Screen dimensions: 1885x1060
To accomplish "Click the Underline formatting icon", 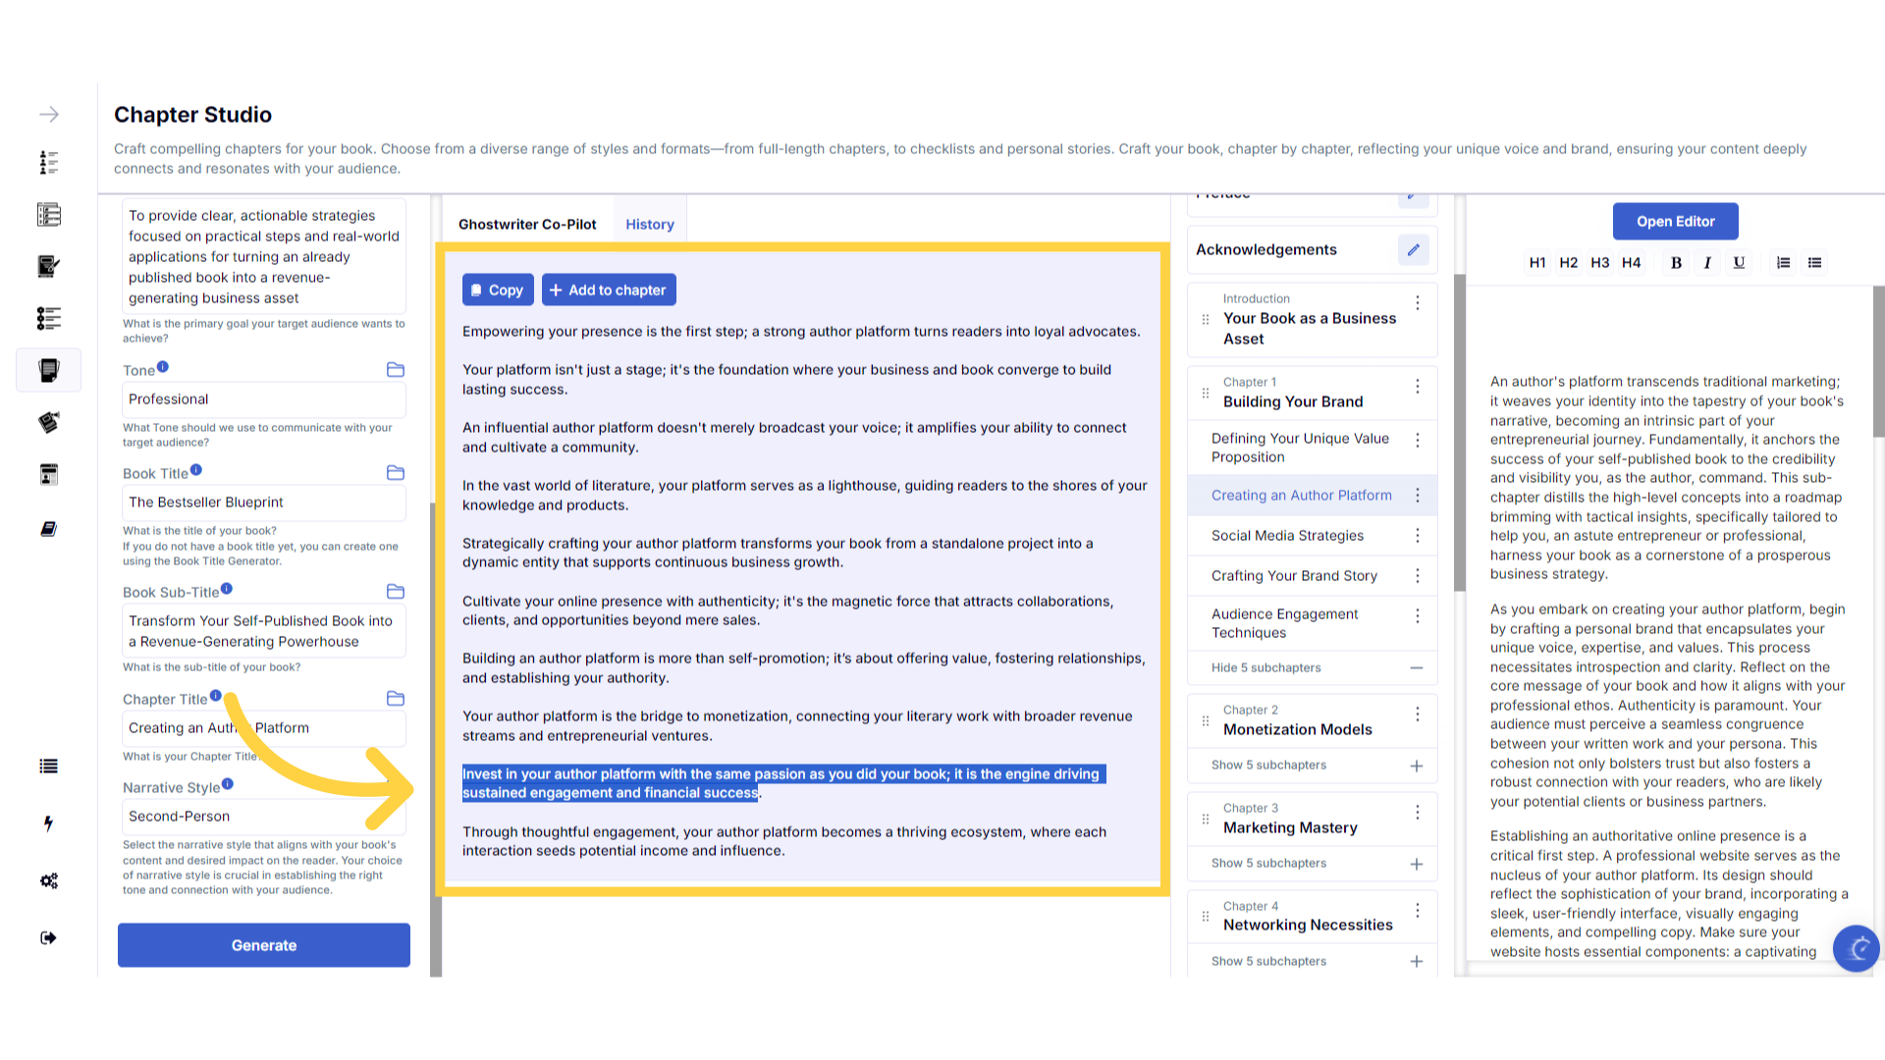I will [x=1739, y=263].
